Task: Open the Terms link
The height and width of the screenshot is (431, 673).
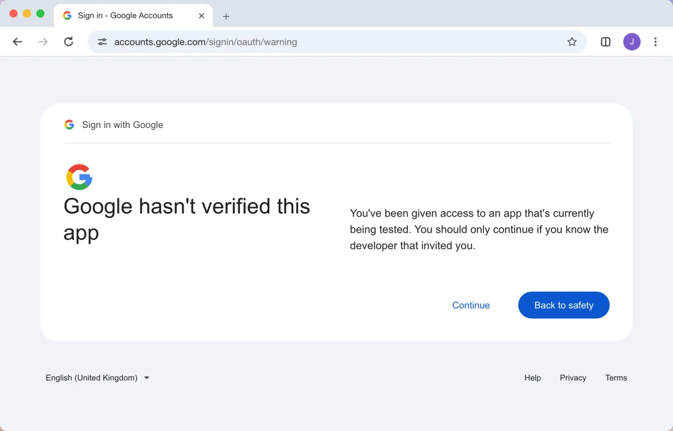Action: pos(616,378)
